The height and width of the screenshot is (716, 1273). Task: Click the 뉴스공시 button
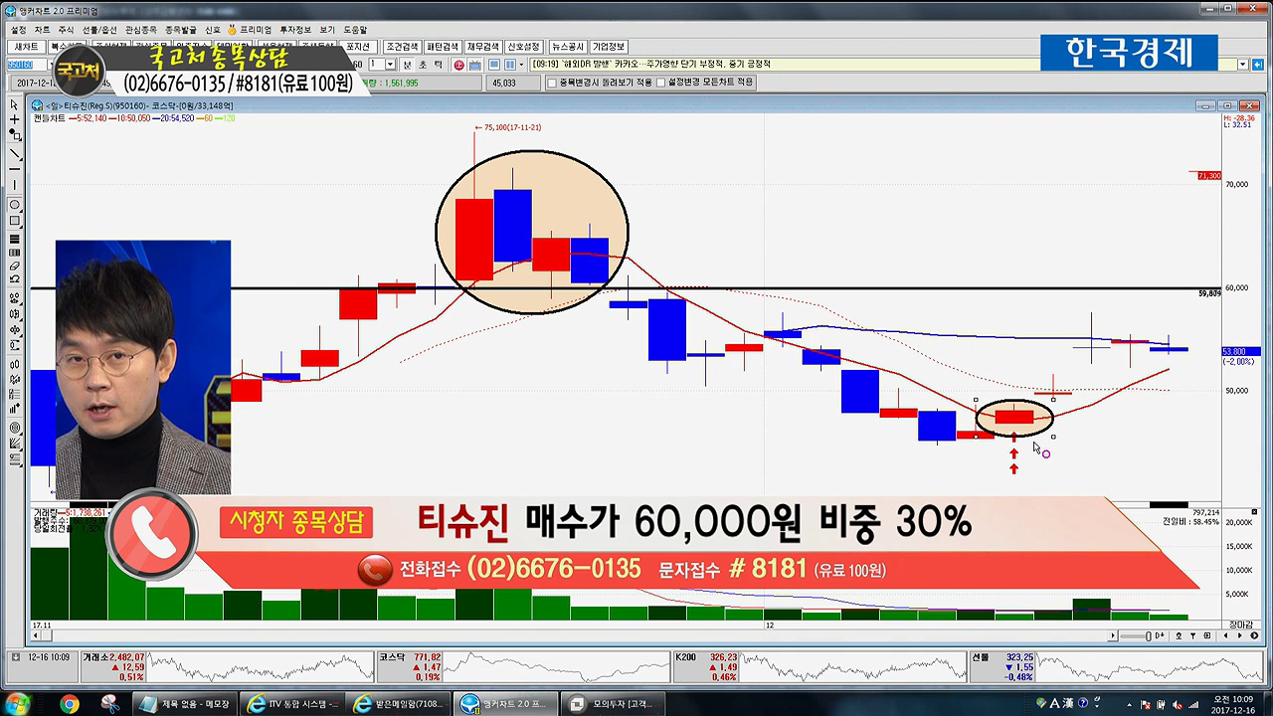coord(568,47)
